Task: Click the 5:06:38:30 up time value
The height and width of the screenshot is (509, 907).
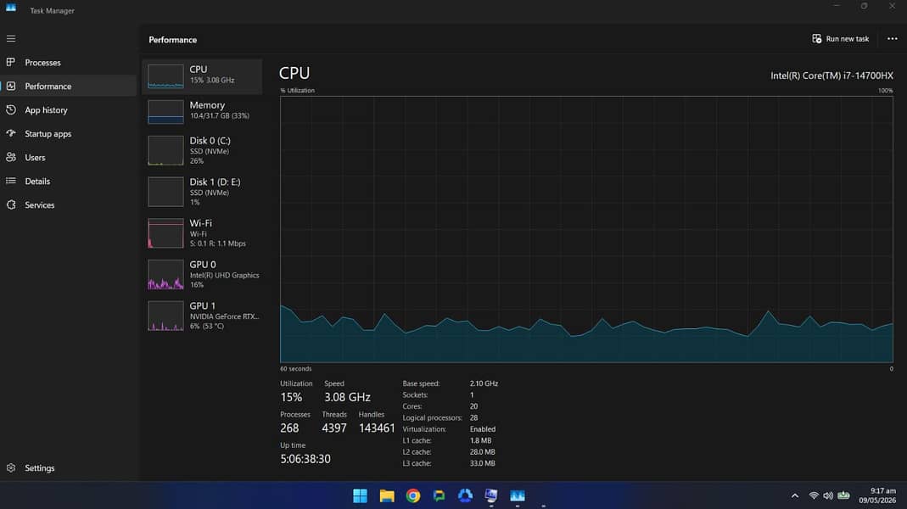Action: 305,459
